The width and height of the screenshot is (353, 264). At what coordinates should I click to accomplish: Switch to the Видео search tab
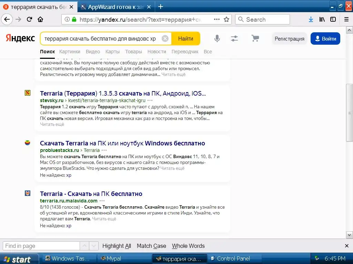(93, 52)
